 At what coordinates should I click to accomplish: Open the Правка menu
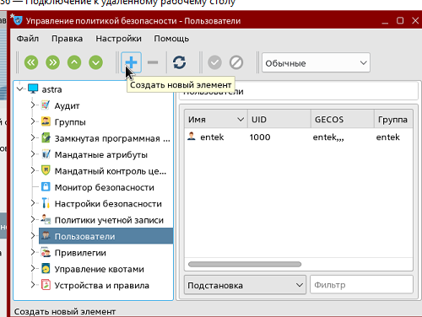click(x=67, y=39)
